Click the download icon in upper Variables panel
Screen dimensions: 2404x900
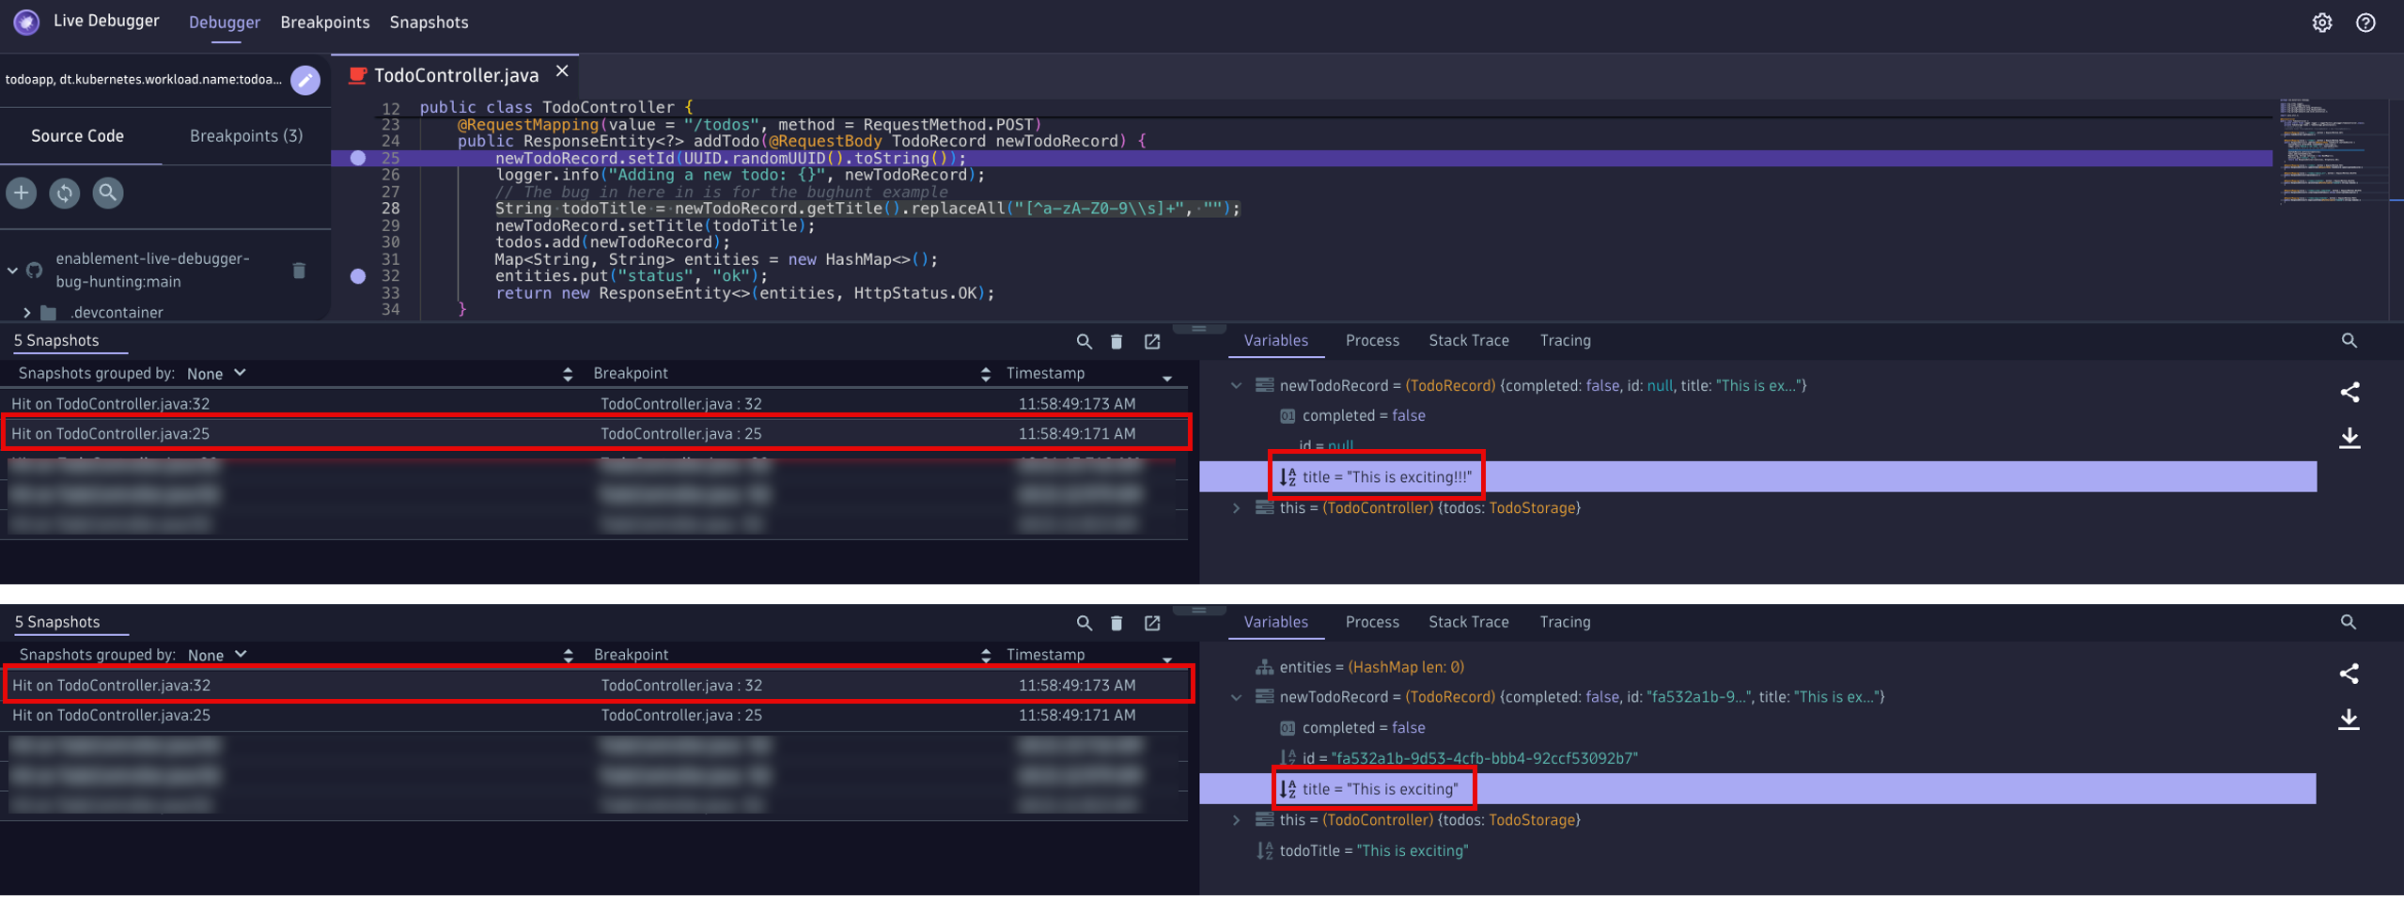[x=2349, y=438]
